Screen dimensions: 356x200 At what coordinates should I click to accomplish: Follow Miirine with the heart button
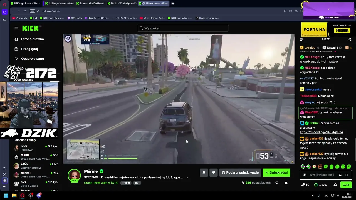(x=214, y=172)
